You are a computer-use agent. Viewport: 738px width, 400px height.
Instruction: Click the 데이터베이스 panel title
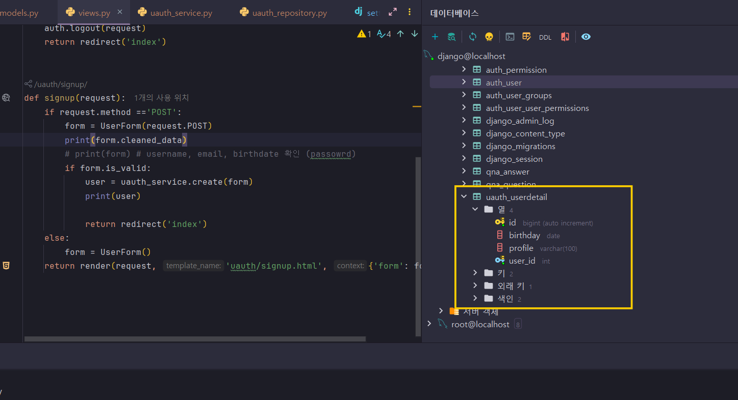[454, 13]
